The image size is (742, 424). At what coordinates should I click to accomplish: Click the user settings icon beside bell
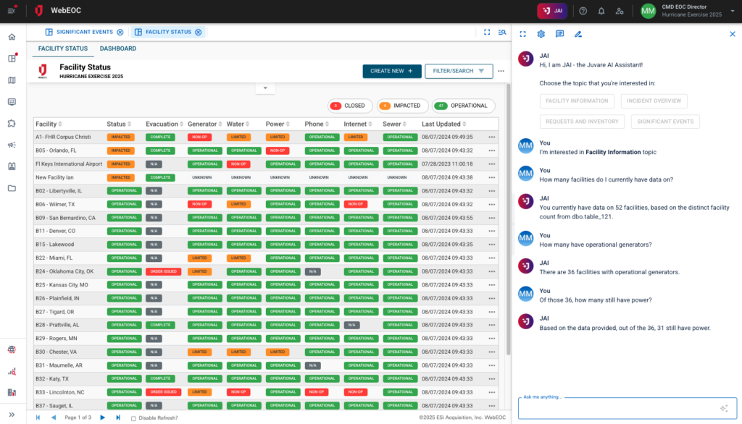(x=620, y=11)
